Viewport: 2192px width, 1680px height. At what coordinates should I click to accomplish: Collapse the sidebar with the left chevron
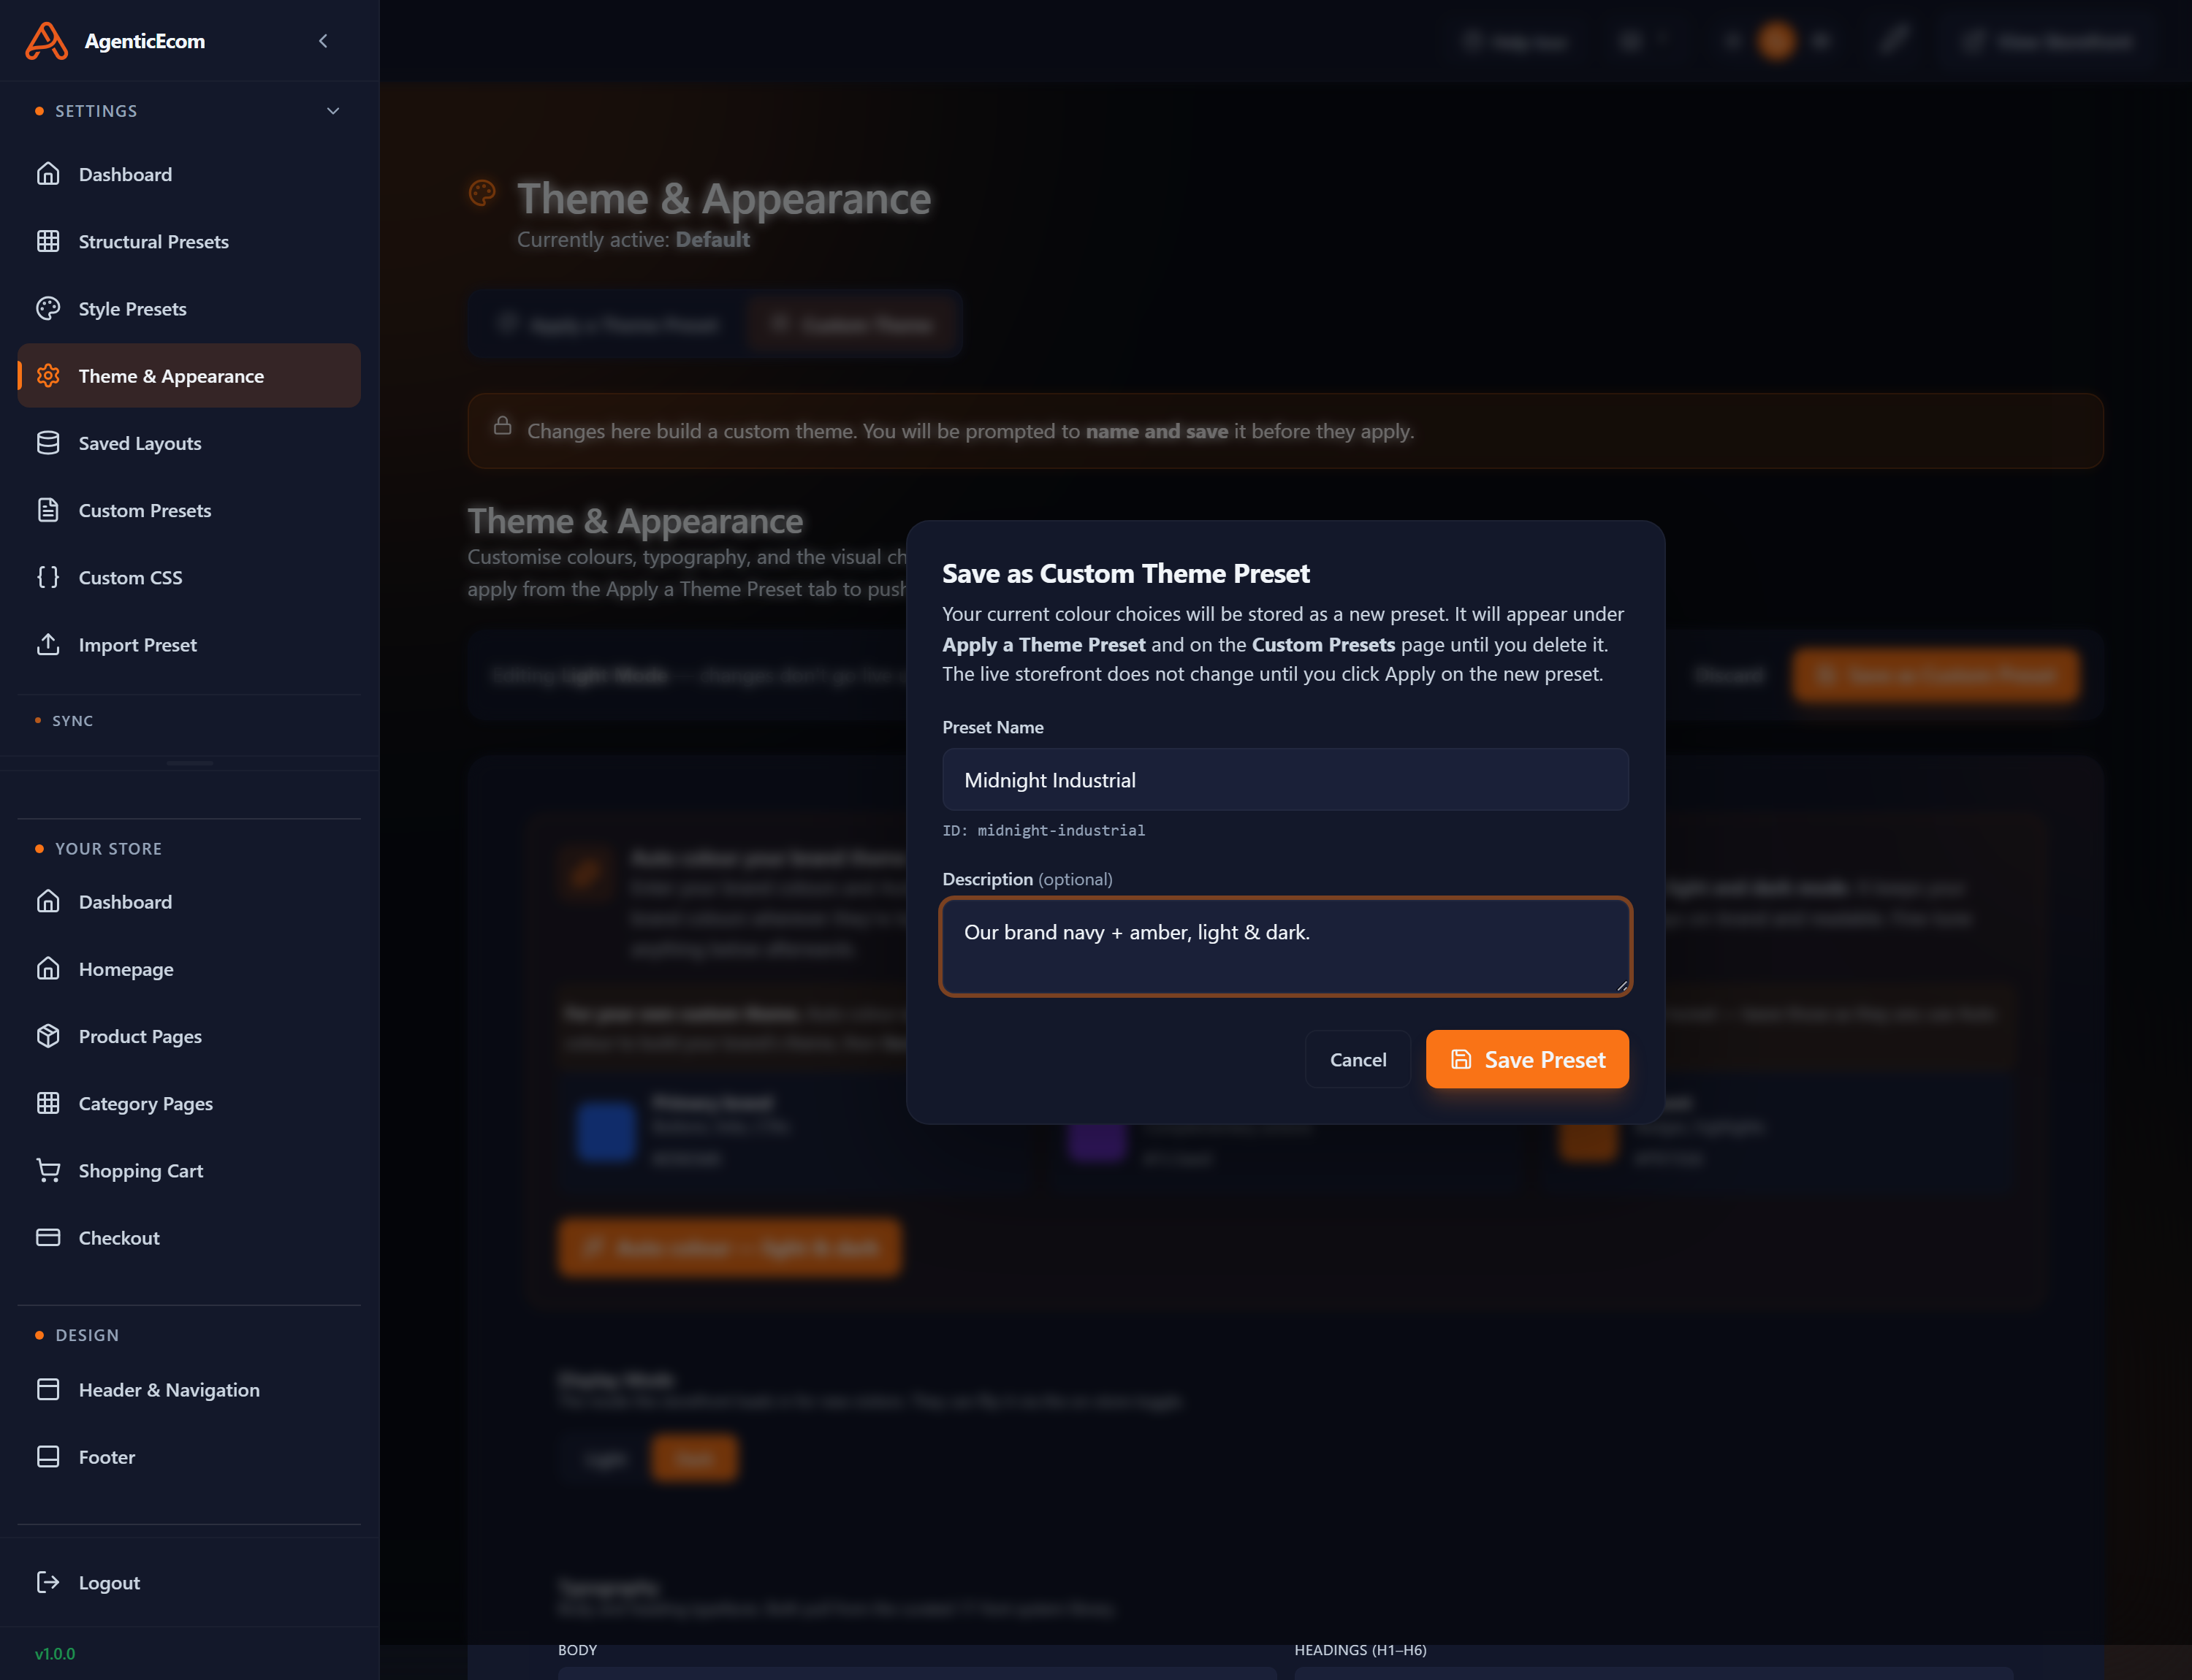click(323, 41)
